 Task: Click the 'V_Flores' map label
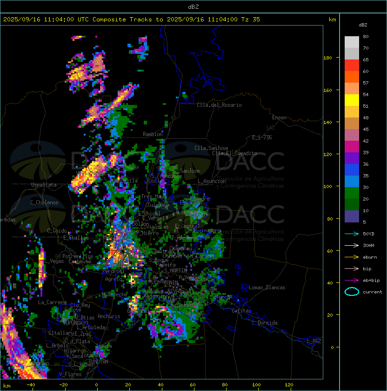[70, 374]
